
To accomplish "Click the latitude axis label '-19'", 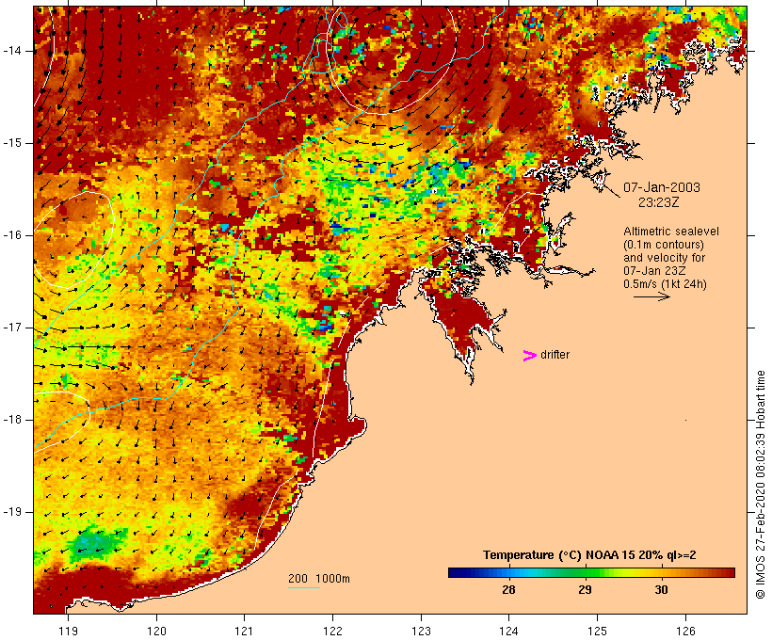I will coord(12,512).
